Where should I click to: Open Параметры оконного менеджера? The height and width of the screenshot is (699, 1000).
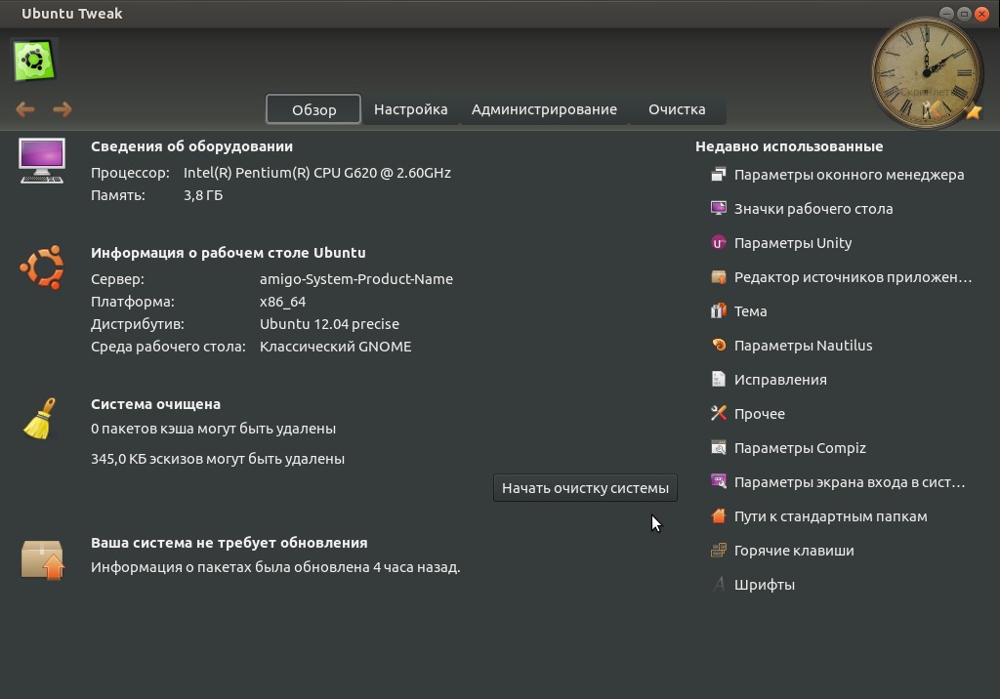click(849, 174)
